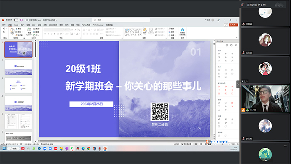The width and height of the screenshot is (291, 164).
Task: Open the iSlide ribbon tab
Action: click(16, 25)
